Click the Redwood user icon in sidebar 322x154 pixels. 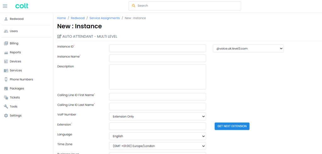coord(6,19)
